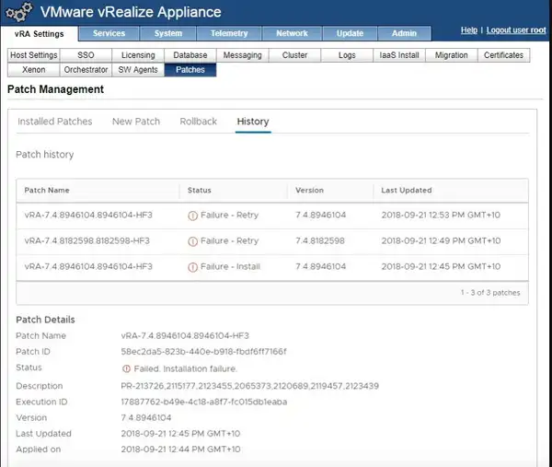Select the History tab
The width and height of the screenshot is (552, 467).
(253, 122)
